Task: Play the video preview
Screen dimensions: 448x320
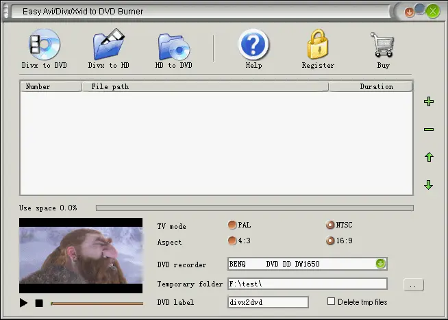Action: tap(24, 303)
